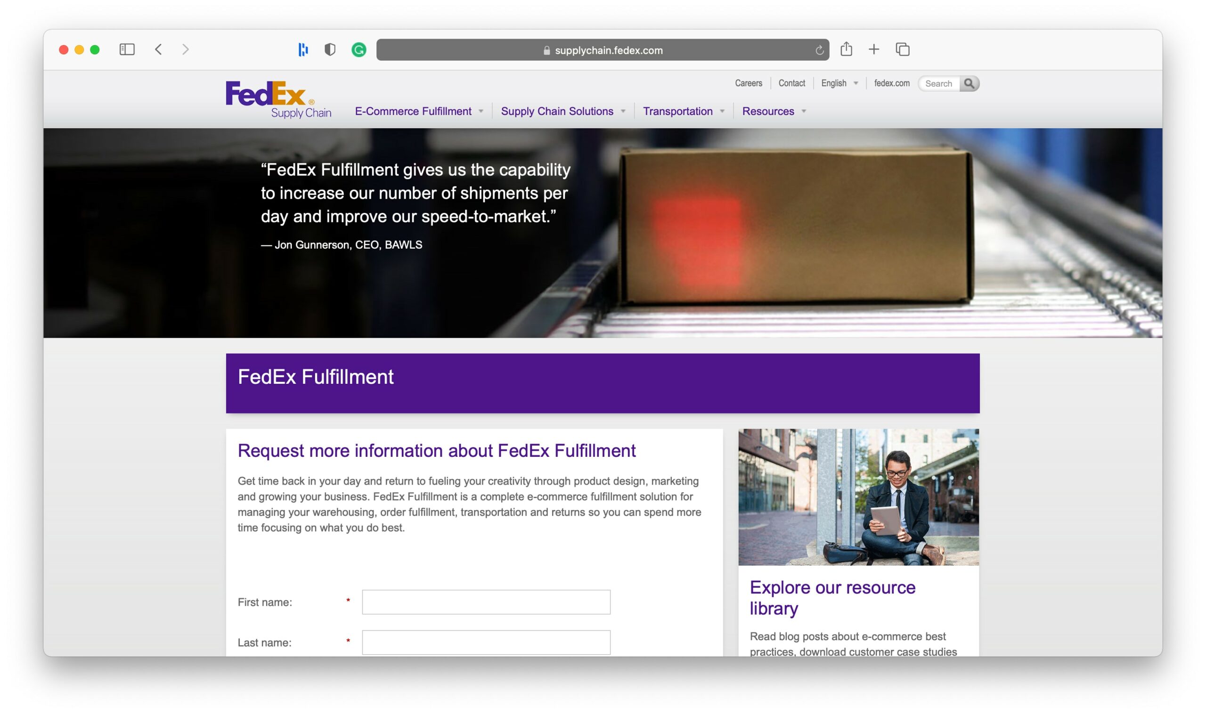Click the share/export icon in browser
1206x714 pixels.
click(x=847, y=49)
